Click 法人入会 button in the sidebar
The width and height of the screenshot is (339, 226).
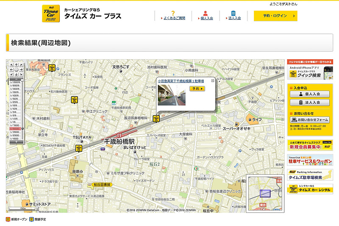tap(310, 102)
